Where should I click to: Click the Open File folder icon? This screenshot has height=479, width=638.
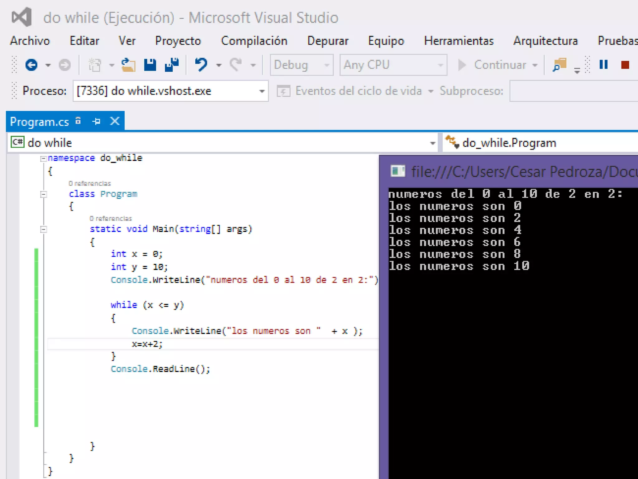pos(128,65)
